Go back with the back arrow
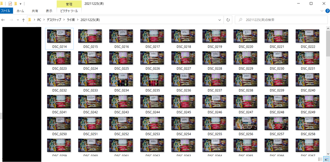 (3, 20)
